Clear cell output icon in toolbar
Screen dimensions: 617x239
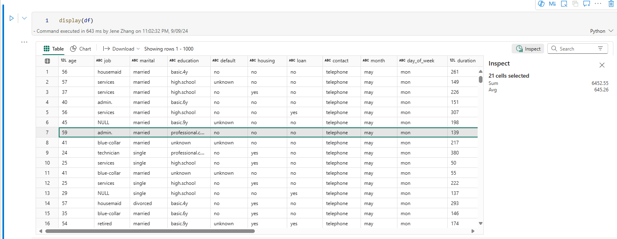(564, 4)
